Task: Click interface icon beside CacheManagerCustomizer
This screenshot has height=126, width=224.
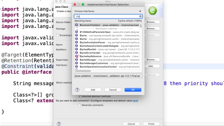Action: (77, 63)
